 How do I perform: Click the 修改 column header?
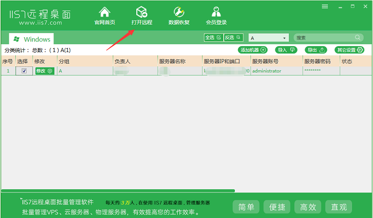pyautogui.click(x=45, y=61)
